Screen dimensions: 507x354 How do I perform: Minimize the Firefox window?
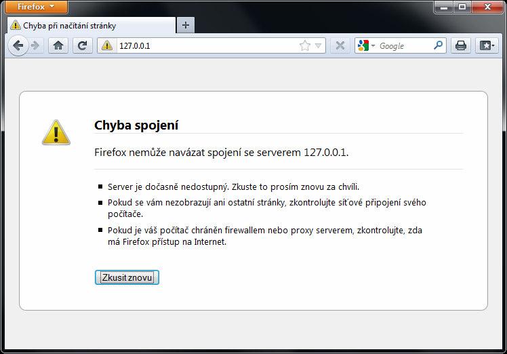pyautogui.click(x=444, y=7)
